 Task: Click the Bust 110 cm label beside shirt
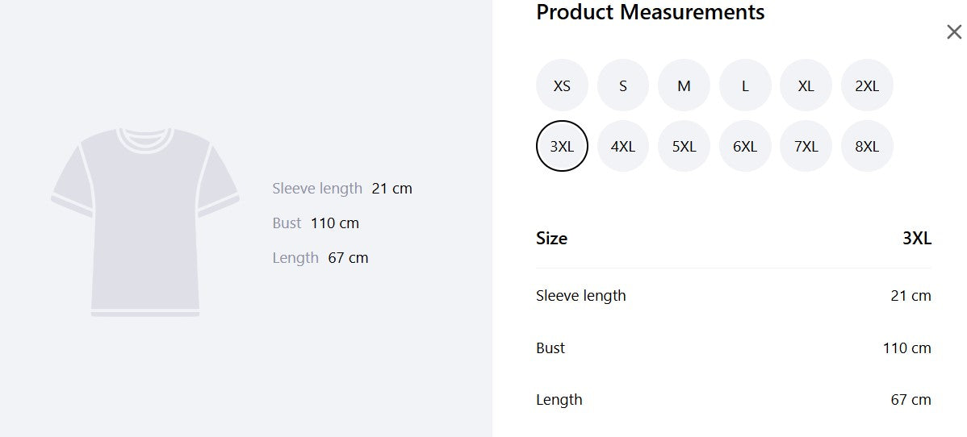[x=316, y=223]
